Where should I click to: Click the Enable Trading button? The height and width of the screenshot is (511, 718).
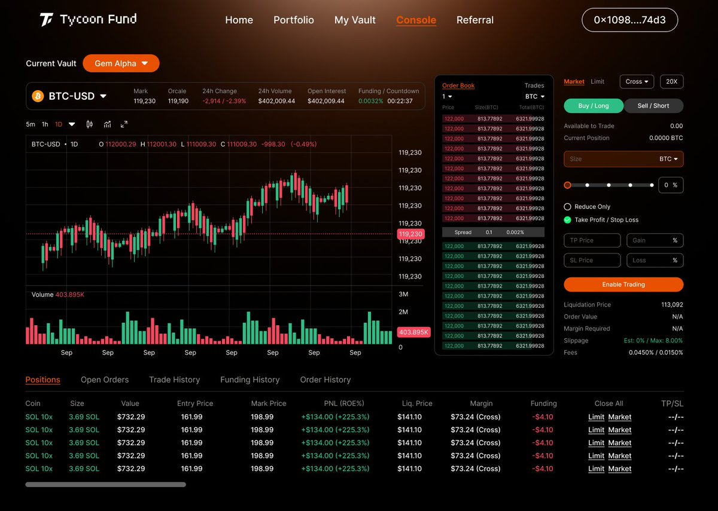pos(623,284)
